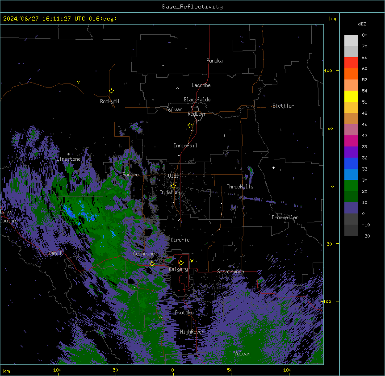385x376 pixels.
Task: Click the ThreeHills label
Action: pyautogui.click(x=240, y=187)
